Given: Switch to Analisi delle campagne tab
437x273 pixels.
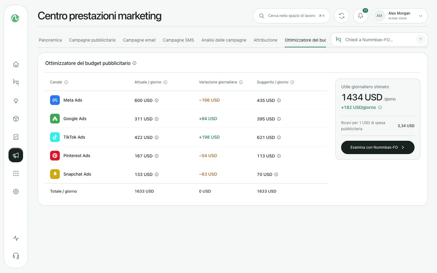Looking at the screenshot, I should (x=224, y=40).
